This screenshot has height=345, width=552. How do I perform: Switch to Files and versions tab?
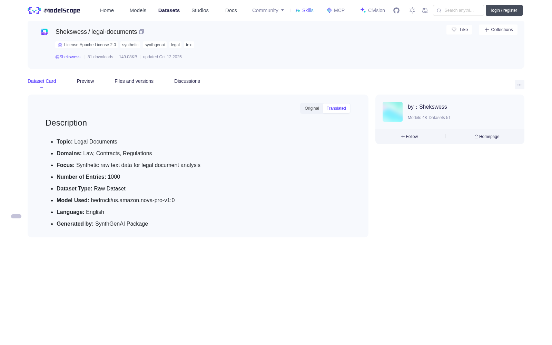[x=134, y=81]
